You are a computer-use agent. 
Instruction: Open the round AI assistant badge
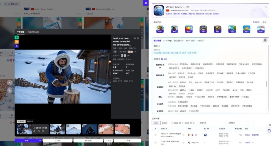pos(265,40)
